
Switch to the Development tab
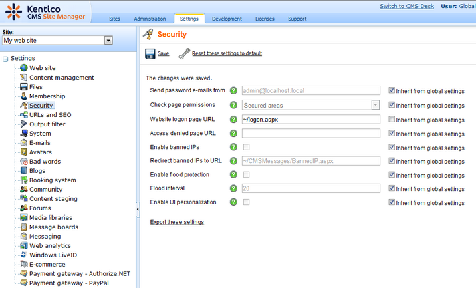pyautogui.click(x=227, y=19)
